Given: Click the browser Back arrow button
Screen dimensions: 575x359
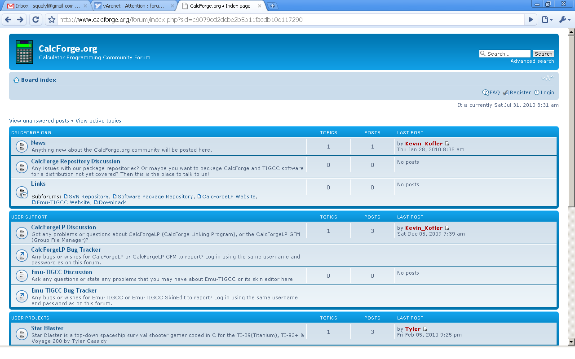Looking at the screenshot, I should 8,20.
